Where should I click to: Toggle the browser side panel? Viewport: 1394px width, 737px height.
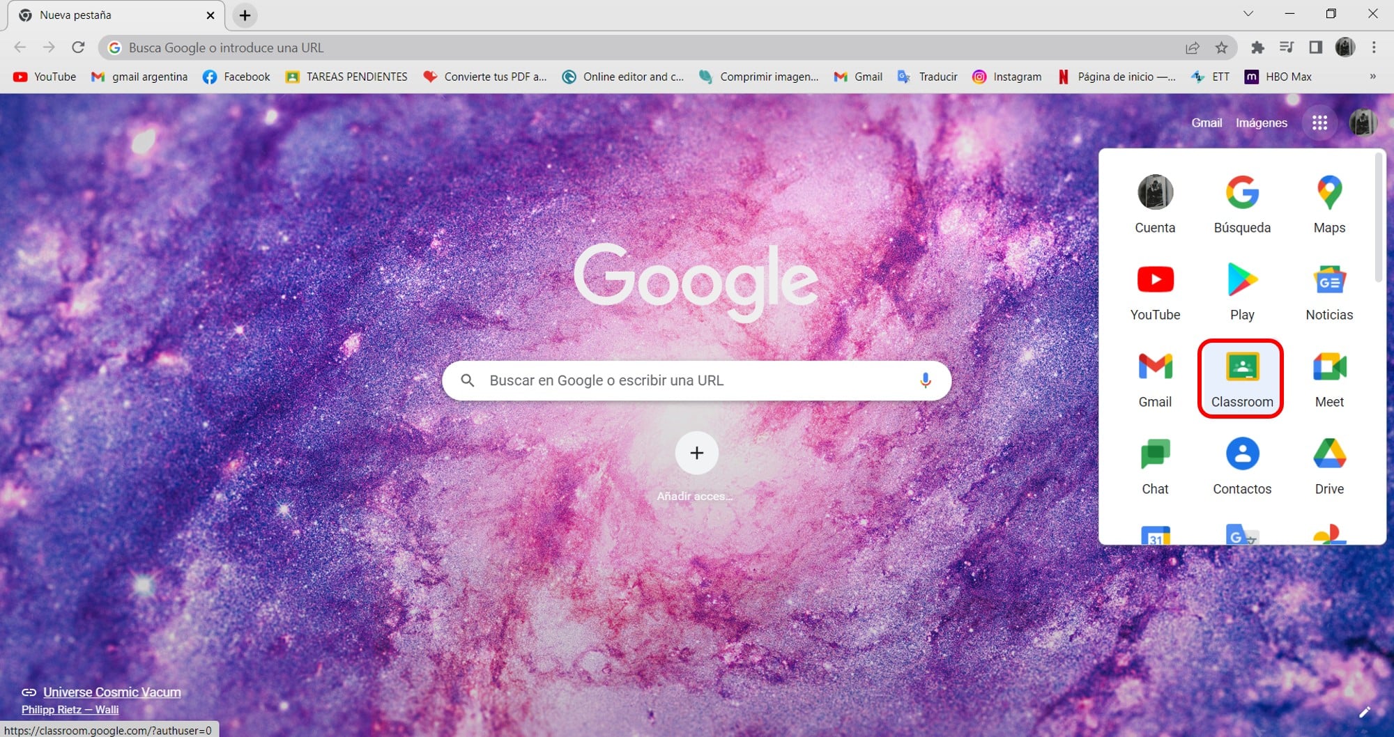(x=1315, y=47)
